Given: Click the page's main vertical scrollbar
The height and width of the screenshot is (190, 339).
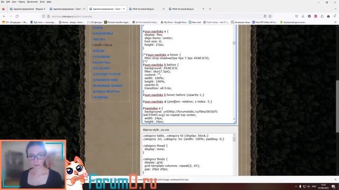Looking at the screenshot, I should (x=337, y=107).
